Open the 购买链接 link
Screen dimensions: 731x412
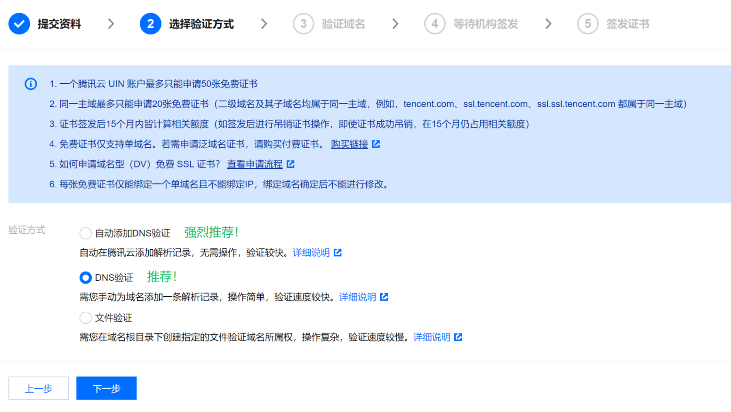pyautogui.click(x=349, y=144)
